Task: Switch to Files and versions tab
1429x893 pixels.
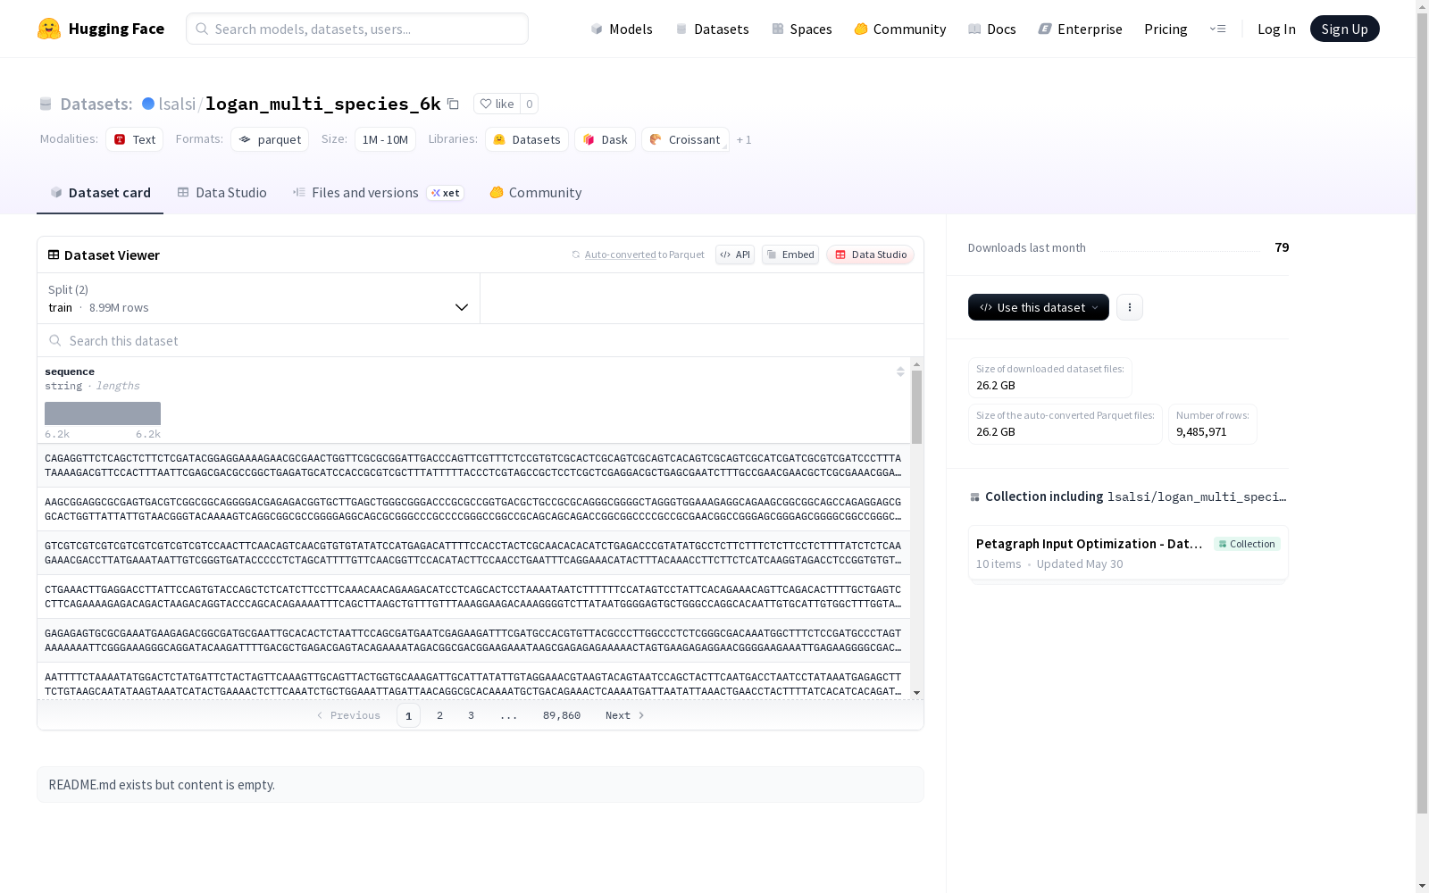Action: (378, 192)
